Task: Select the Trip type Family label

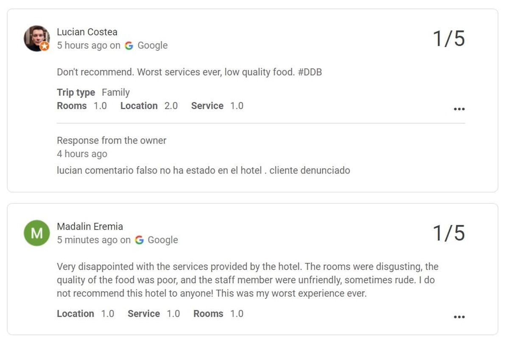Action: [93, 93]
